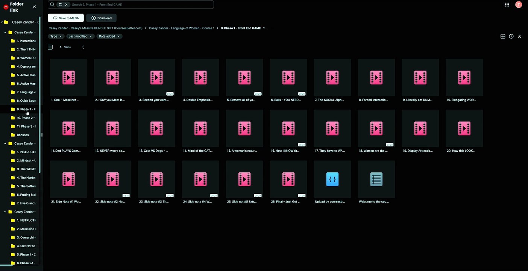Click the 9. Phase 1 - Front End GAME breadcrumb
Screen dimensions: 528x271
pos(241,28)
